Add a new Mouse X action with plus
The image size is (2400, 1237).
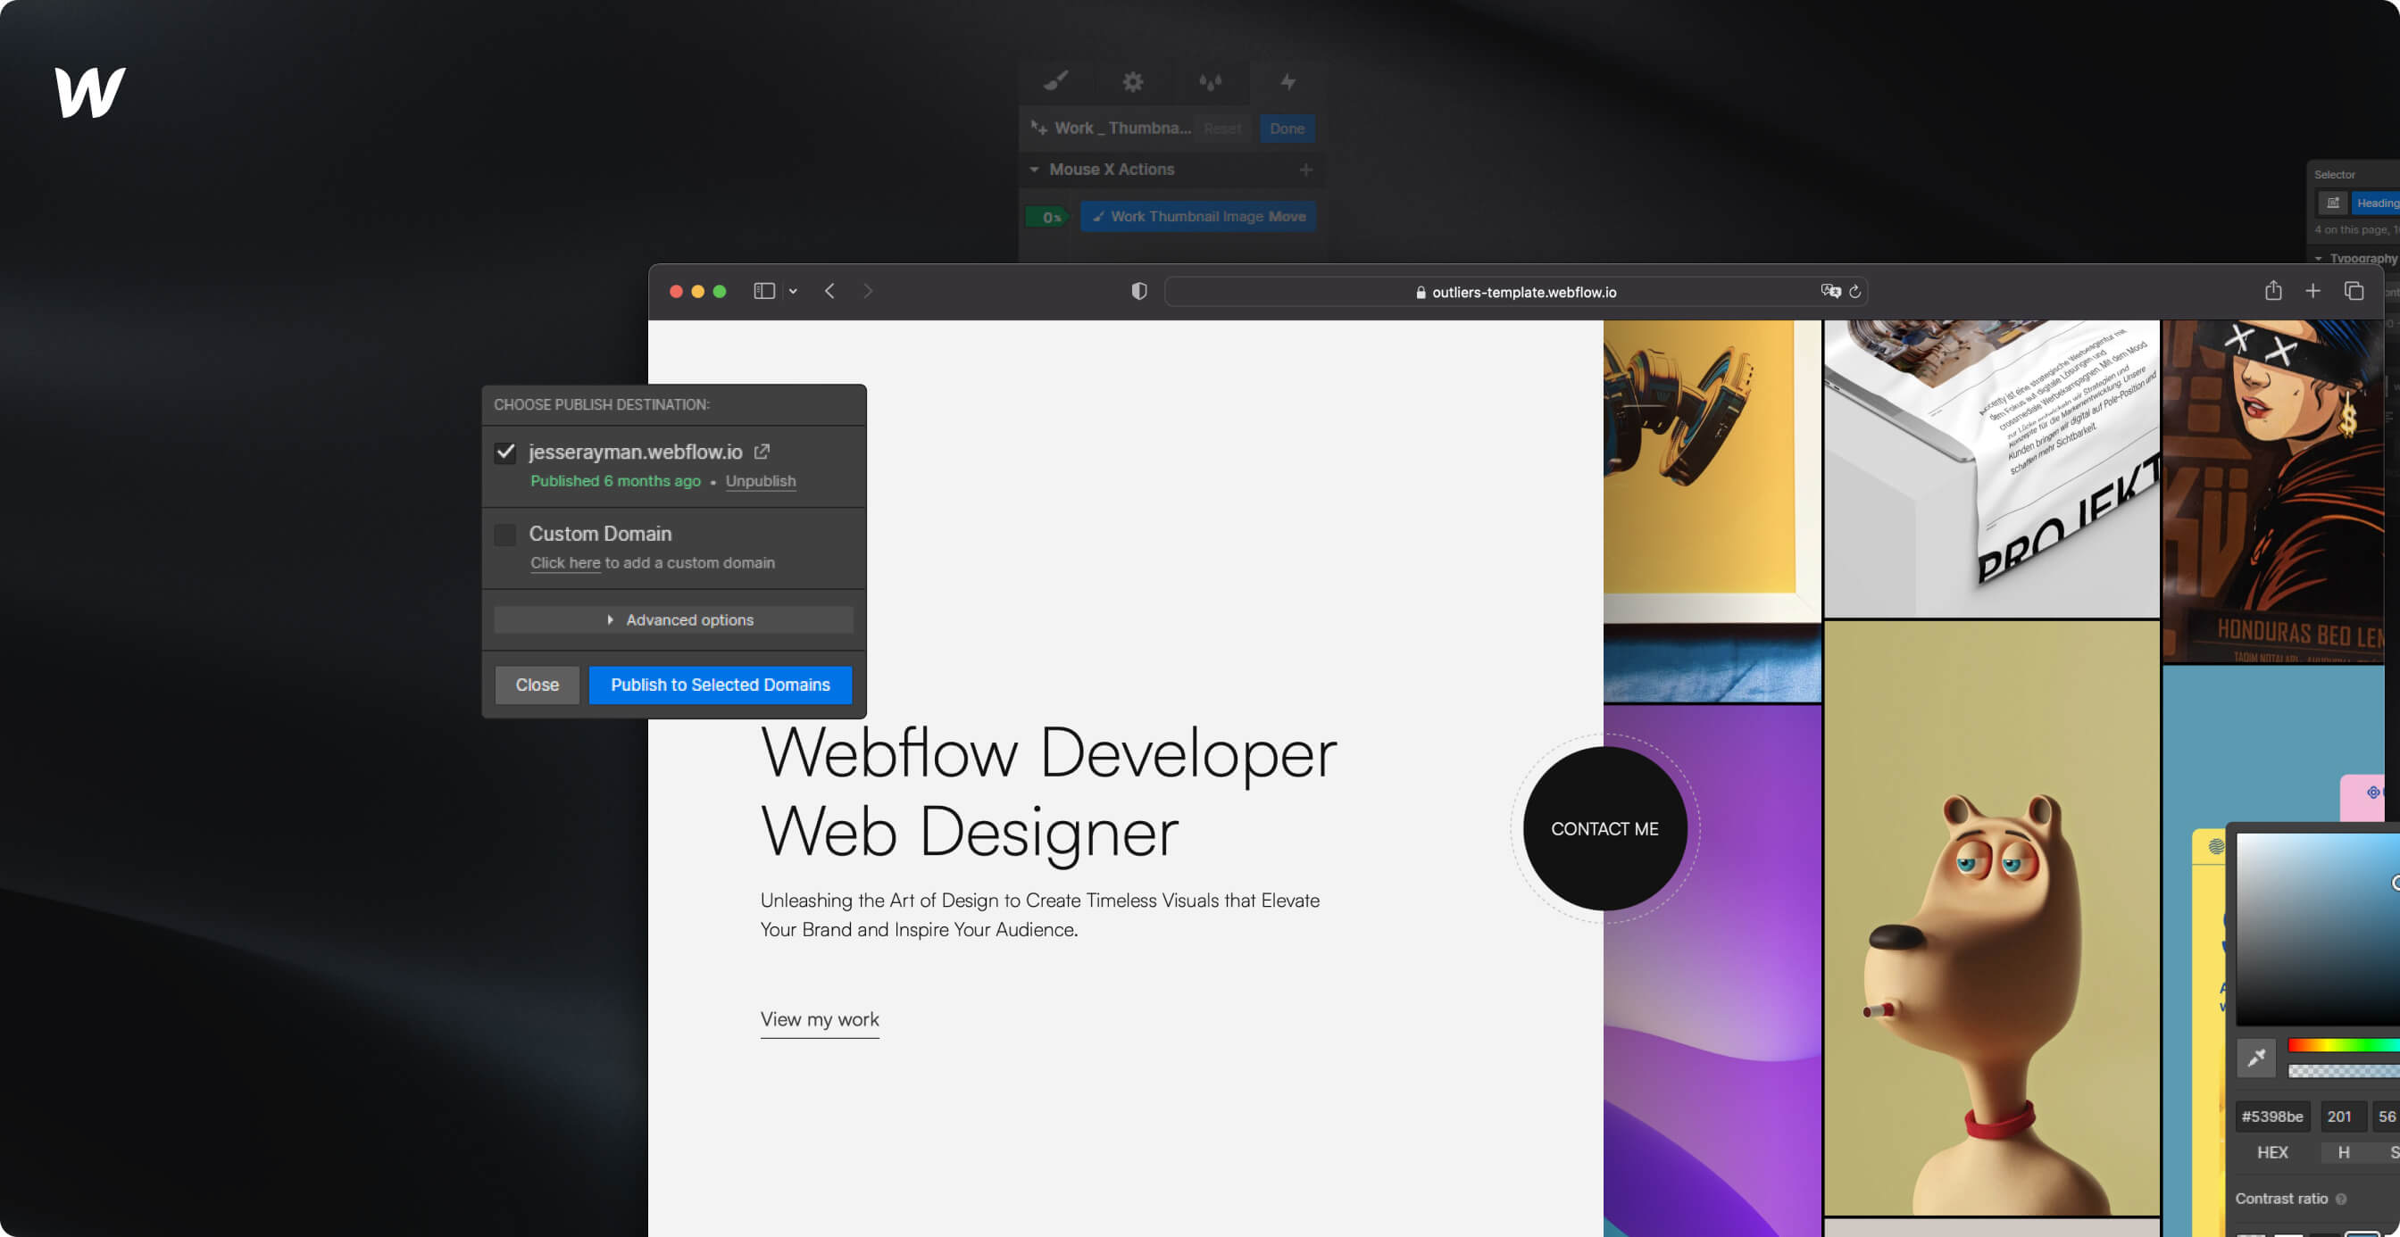(1305, 170)
